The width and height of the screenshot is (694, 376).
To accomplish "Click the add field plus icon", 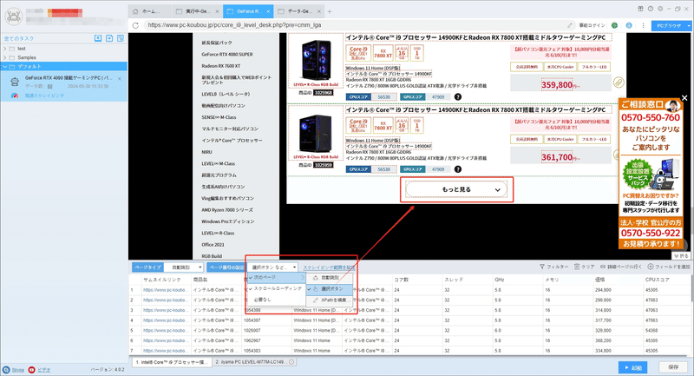I will 651,267.
